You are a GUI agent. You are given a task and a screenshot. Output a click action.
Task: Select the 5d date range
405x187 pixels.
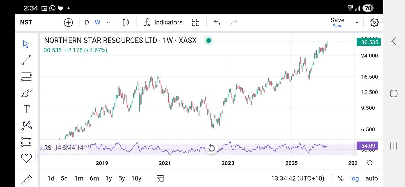[64, 178]
